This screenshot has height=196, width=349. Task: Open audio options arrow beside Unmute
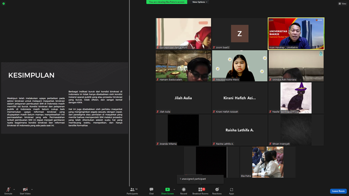[14, 189]
